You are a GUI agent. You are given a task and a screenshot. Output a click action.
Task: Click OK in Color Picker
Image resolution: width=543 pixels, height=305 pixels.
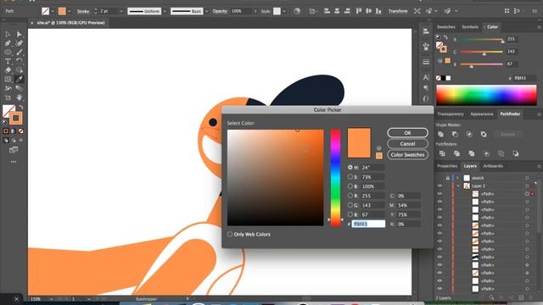pyautogui.click(x=407, y=133)
